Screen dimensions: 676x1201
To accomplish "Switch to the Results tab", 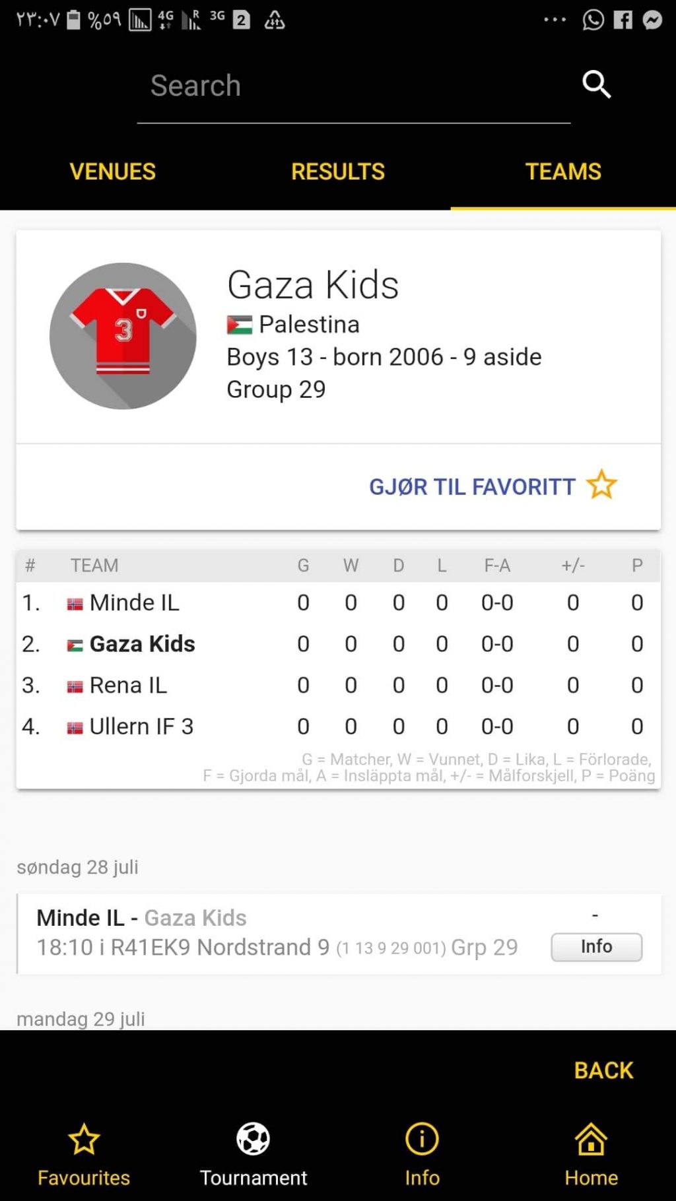I will 338,172.
